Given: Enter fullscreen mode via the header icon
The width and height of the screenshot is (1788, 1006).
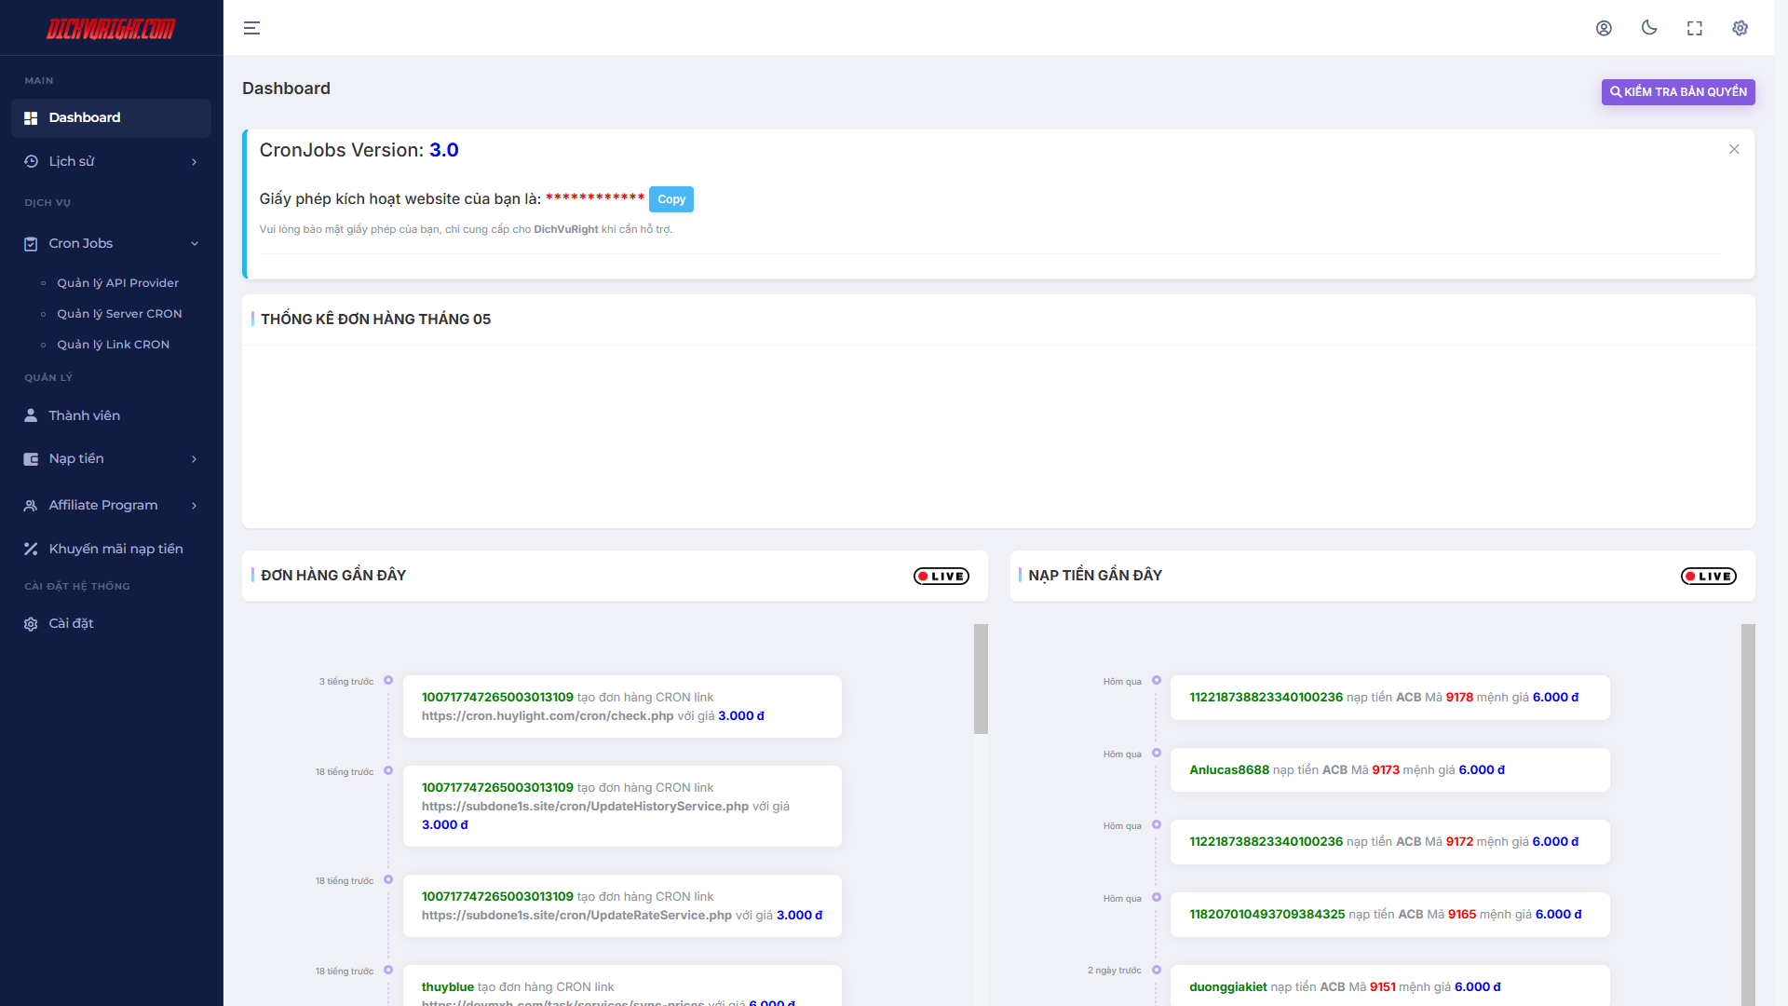Looking at the screenshot, I should 1695,28.
